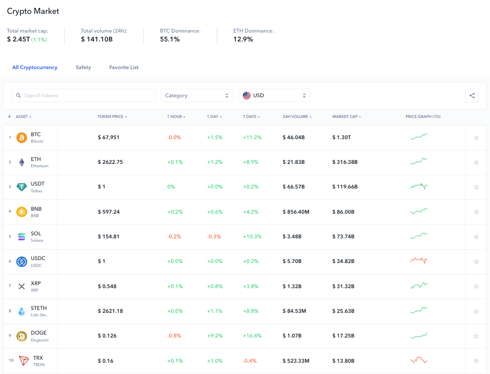Sort by 24H VOLUME column

(x=297, y=116)
